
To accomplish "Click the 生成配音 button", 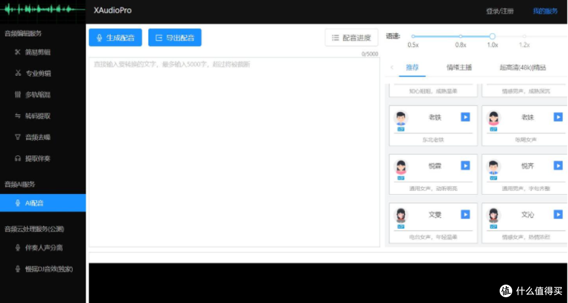I will click(115, 38).
